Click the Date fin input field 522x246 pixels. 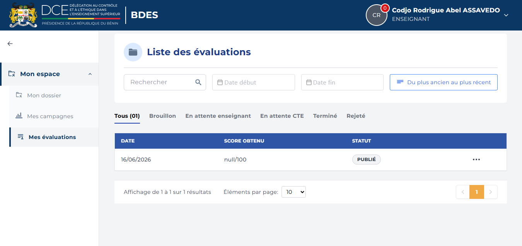tap(342, 82)
